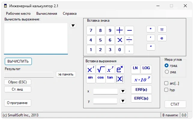
Task: Select the рад radio button
Action: click(167, 72)
